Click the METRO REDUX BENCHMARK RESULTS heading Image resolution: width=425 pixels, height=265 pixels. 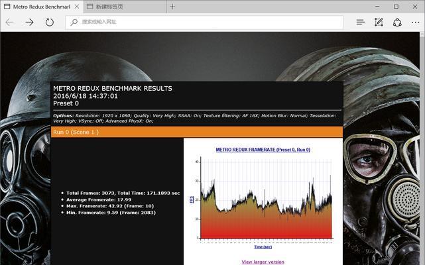113,88
